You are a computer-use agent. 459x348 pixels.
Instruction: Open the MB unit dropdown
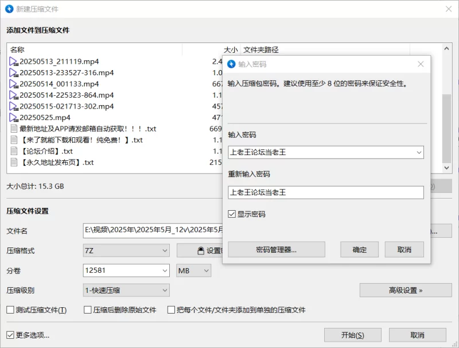point(193,270)
